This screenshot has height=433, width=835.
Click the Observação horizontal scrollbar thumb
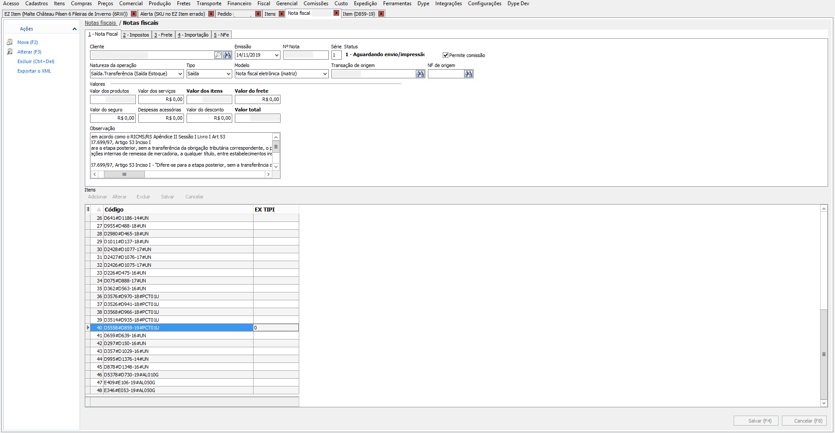(x=124, y=174)
